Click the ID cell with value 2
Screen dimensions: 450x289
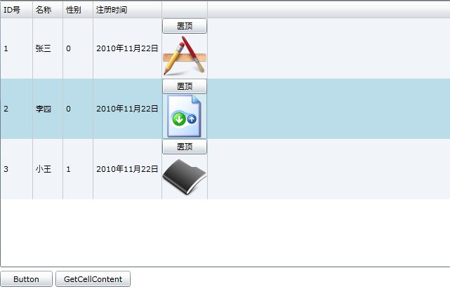(x=16, y=109)
